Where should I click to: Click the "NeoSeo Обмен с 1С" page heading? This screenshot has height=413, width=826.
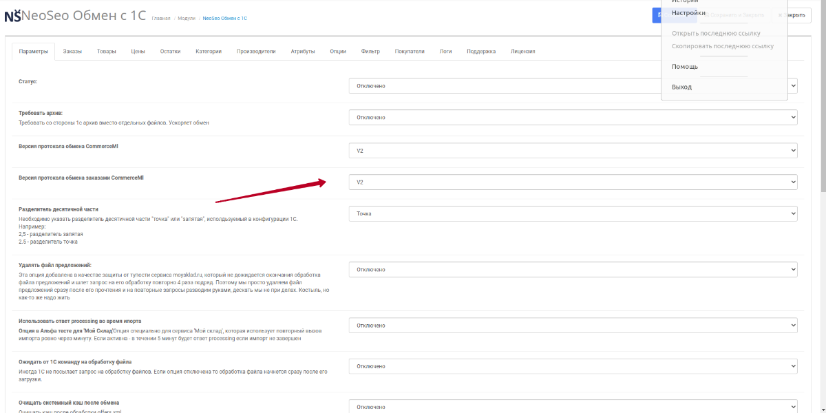click(84, 15)
